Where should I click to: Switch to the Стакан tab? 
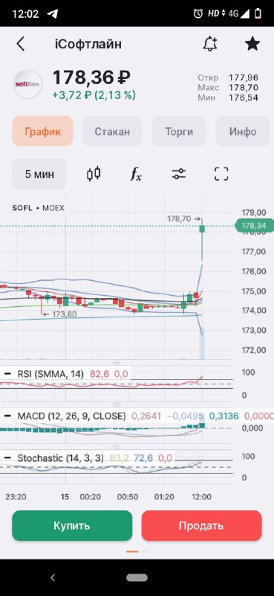(112, 132)
